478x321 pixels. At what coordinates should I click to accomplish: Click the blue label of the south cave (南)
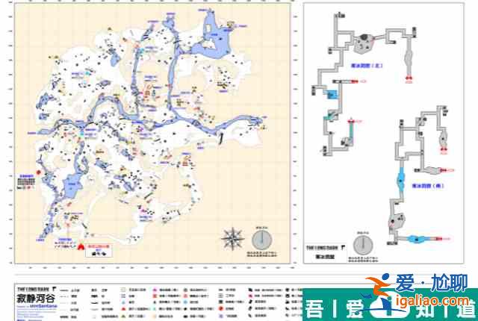point(427,185)
